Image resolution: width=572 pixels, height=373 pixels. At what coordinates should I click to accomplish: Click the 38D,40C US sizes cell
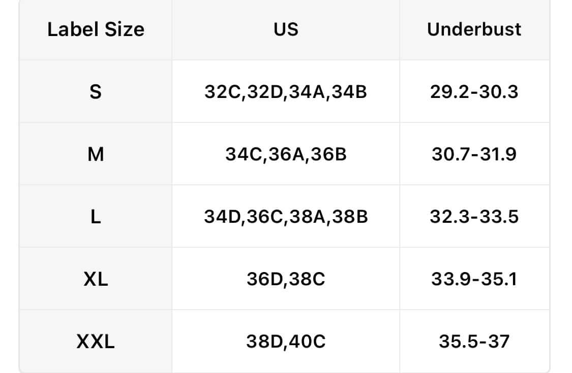[x=286, y=342]
